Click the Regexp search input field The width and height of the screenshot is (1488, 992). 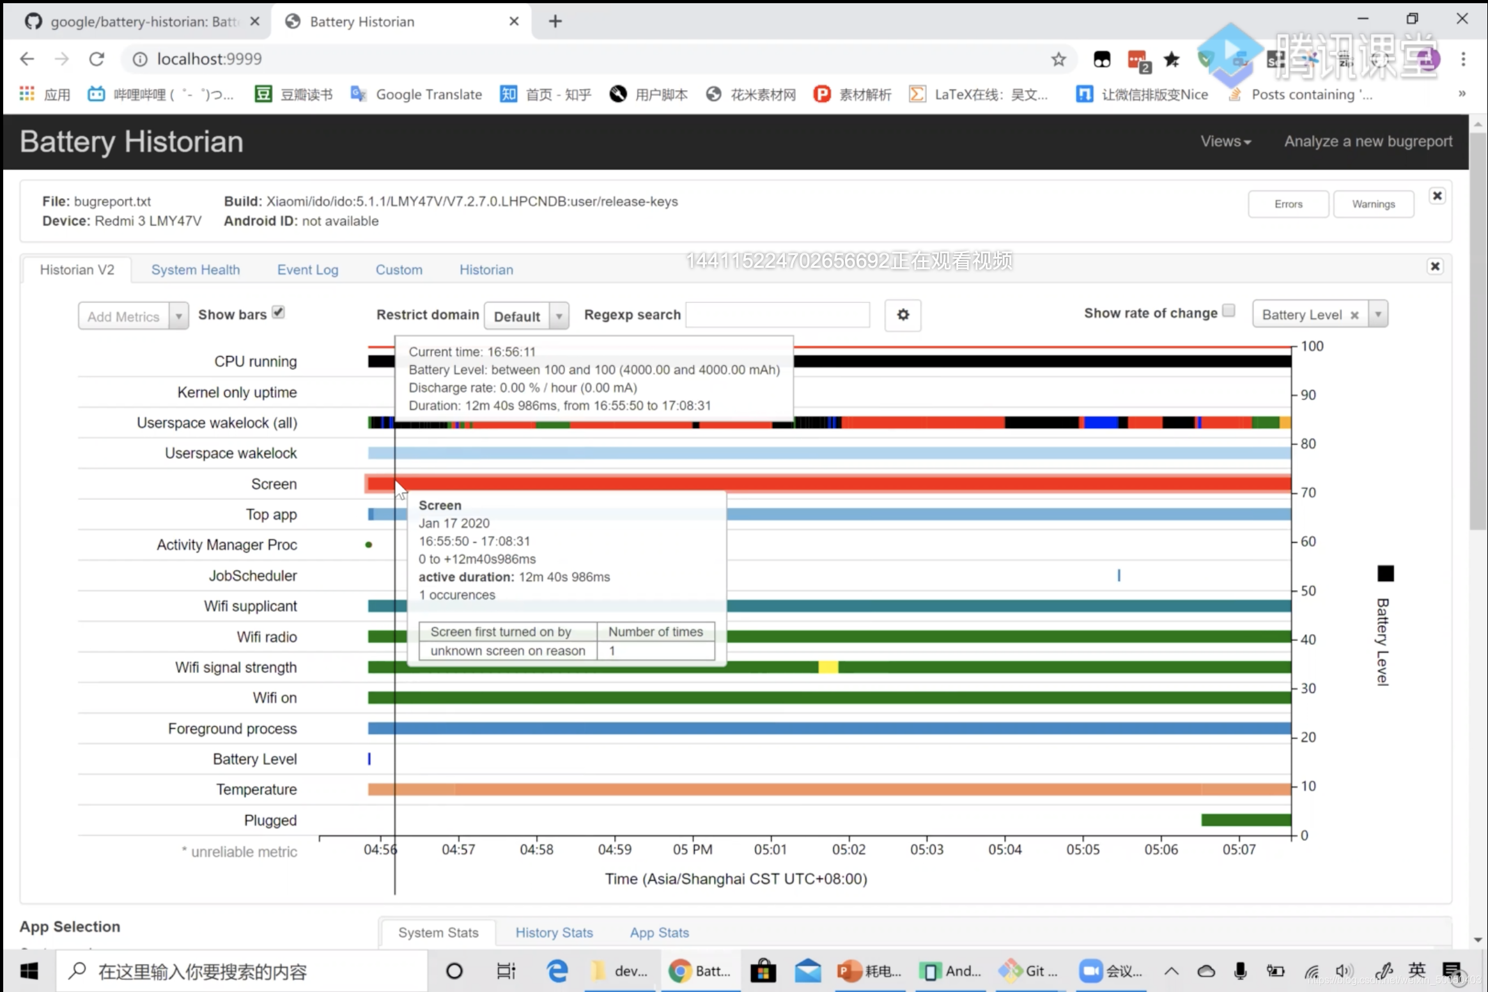pyautogui.click(x=777, y=314)
